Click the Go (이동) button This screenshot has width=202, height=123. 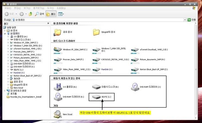click(192, 20)
